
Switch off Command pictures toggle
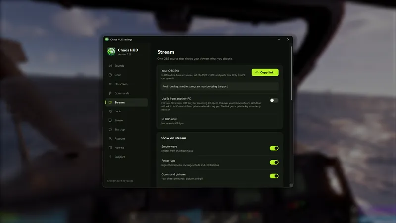click(x=274, y=176)
